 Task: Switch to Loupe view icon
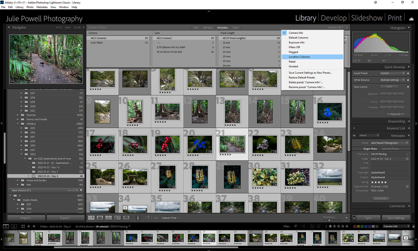click(x=100, y=218)
